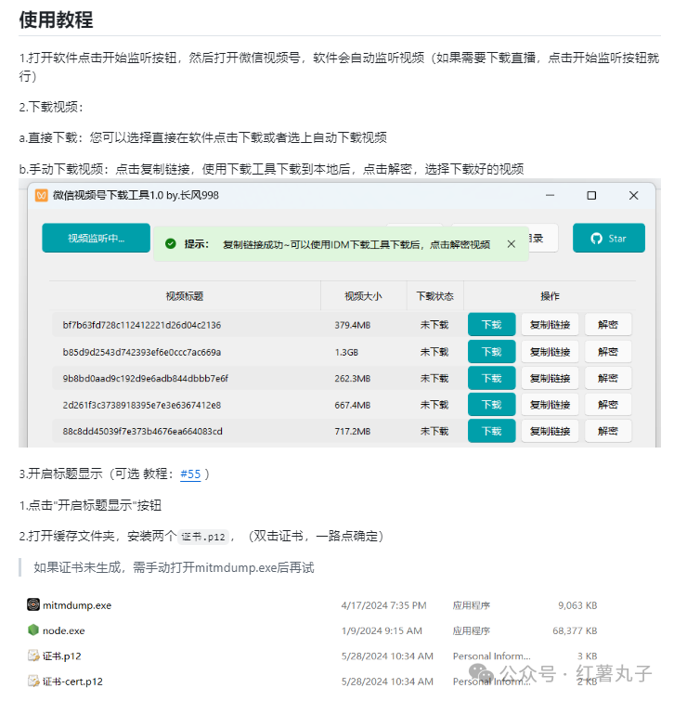Image resolution: width=674 pixels, height=701 pixels.
Task: Click the 717.2MB size cell
Action: (352, 432)
